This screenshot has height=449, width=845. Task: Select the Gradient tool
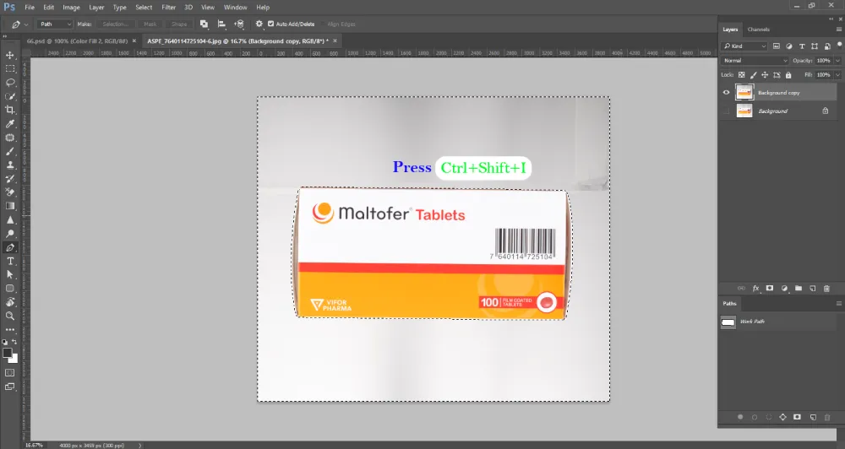pos(9,206)
